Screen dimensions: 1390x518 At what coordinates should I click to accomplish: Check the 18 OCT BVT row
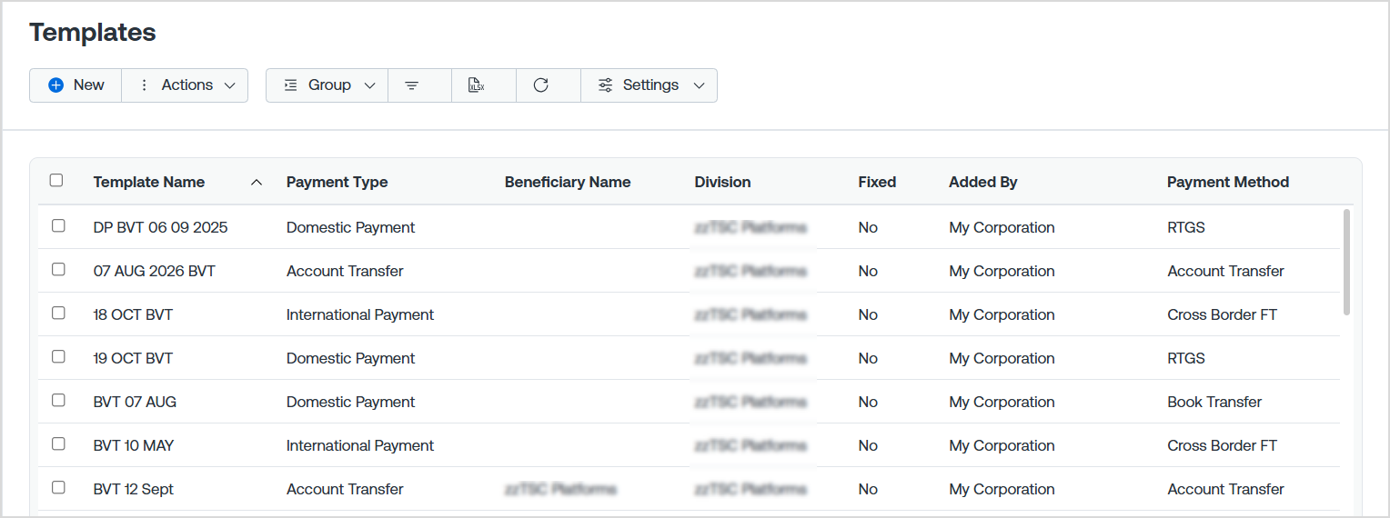click(58, 314)
